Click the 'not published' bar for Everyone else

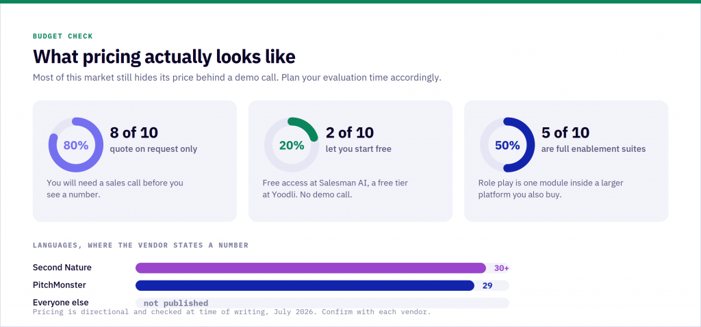(322, 303)
